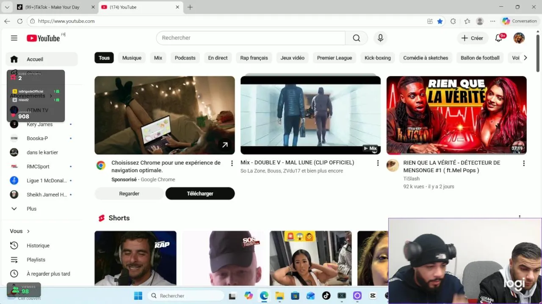Open Edge settings and more menu
Viewport: 542px width, 304px height.
[492, 21]
